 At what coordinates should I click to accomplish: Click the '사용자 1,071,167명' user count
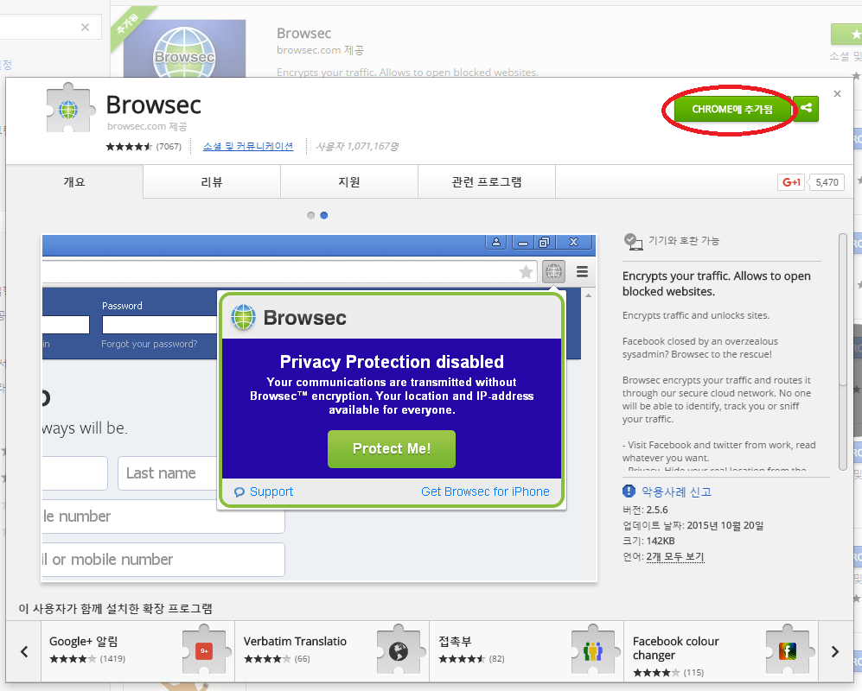(x=357, y=146)
